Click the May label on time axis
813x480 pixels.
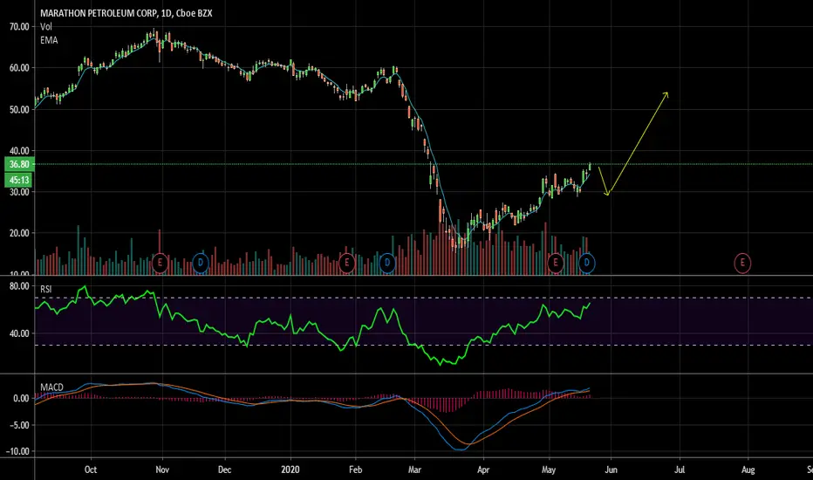(549, 470)
